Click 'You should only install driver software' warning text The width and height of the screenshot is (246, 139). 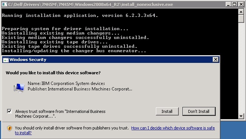[x=72, y=128]
